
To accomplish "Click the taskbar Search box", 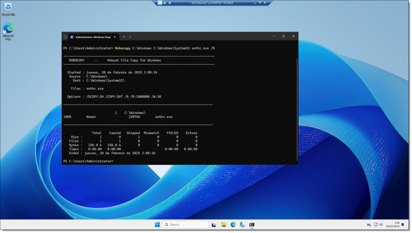I will [186, 225].
